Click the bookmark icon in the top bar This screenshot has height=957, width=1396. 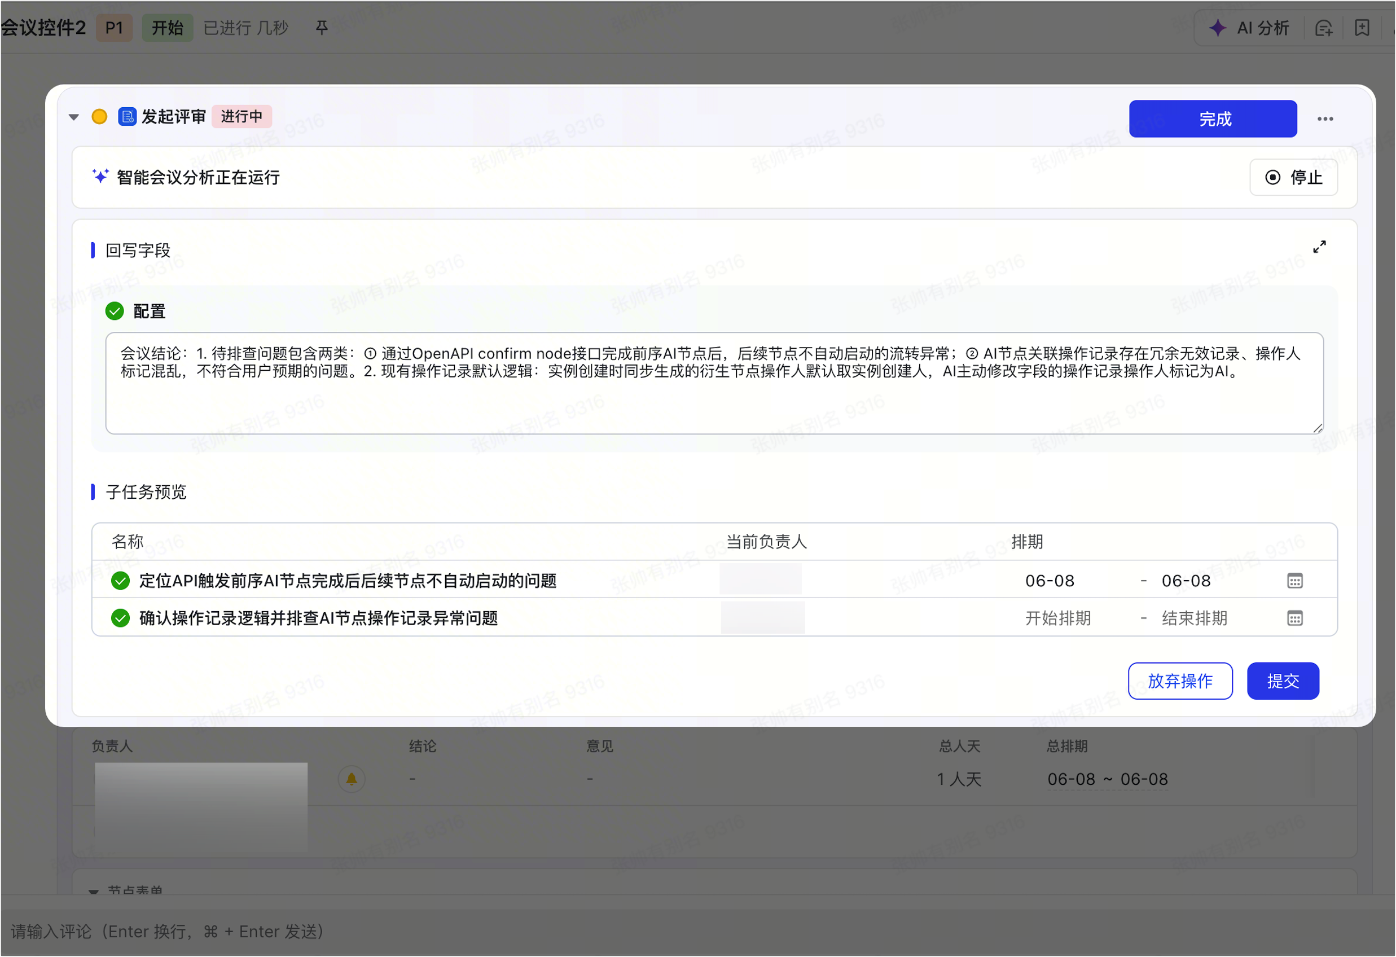pyautogui.click(x=1362, y=28)
